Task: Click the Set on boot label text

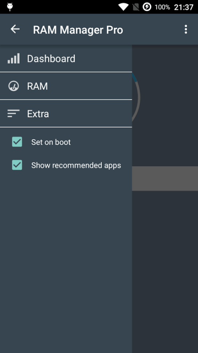Action: coord(51,142)
